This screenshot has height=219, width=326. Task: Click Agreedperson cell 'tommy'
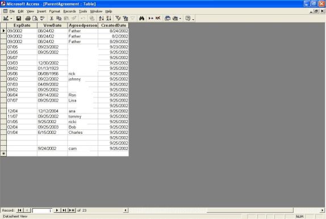coord(83,116)
